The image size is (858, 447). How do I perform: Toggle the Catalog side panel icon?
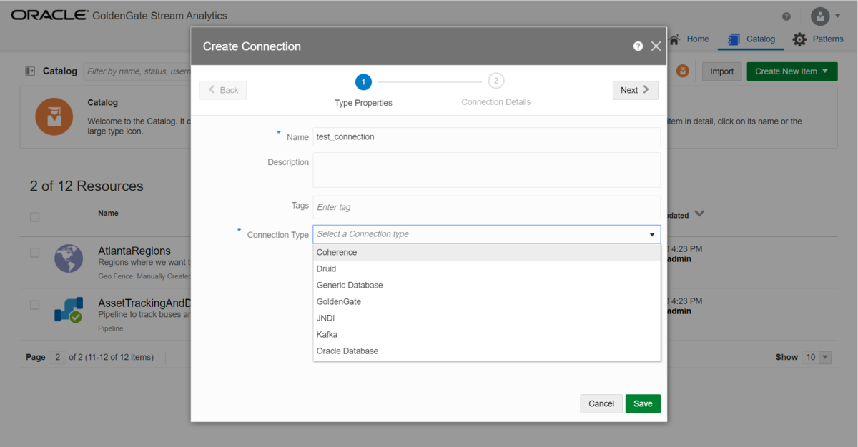tap(30, 71)
